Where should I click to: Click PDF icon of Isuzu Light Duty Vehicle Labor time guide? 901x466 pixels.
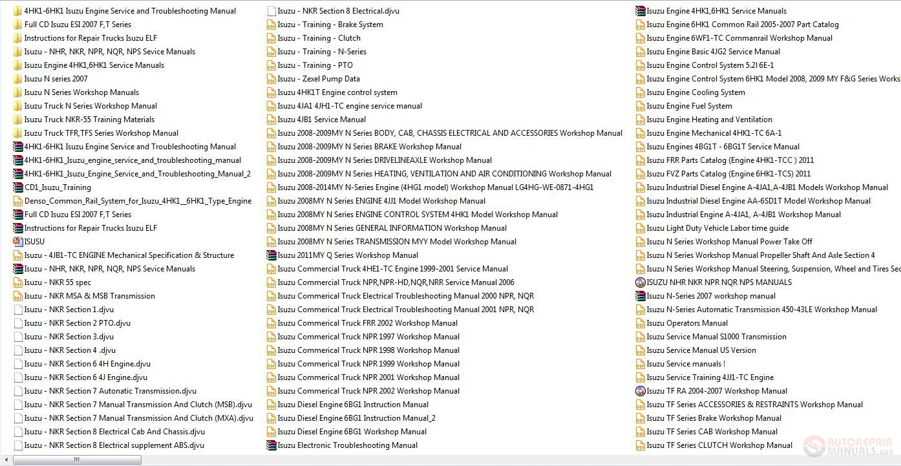[641, 228]
